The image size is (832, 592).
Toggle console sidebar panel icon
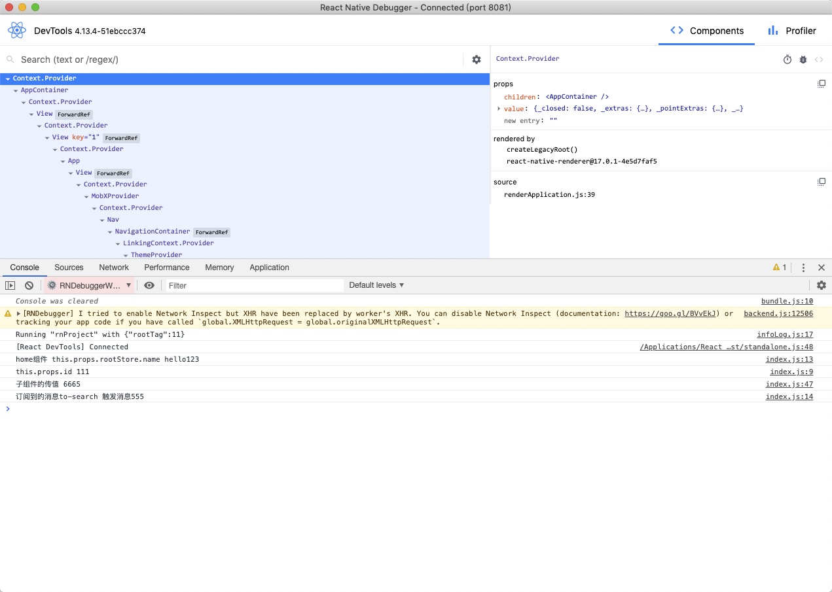[x=10, y=285]
